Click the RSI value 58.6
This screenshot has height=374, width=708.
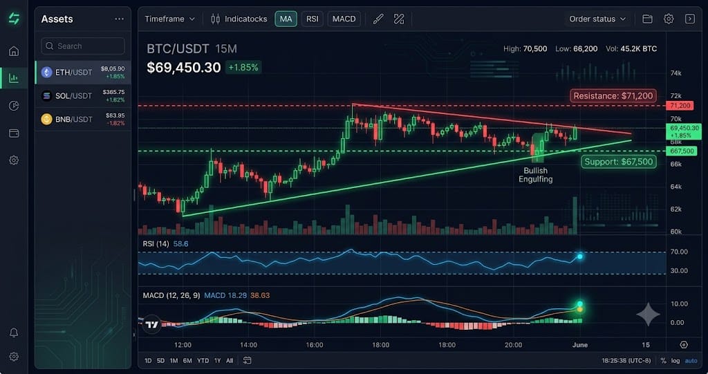[180, 244]
